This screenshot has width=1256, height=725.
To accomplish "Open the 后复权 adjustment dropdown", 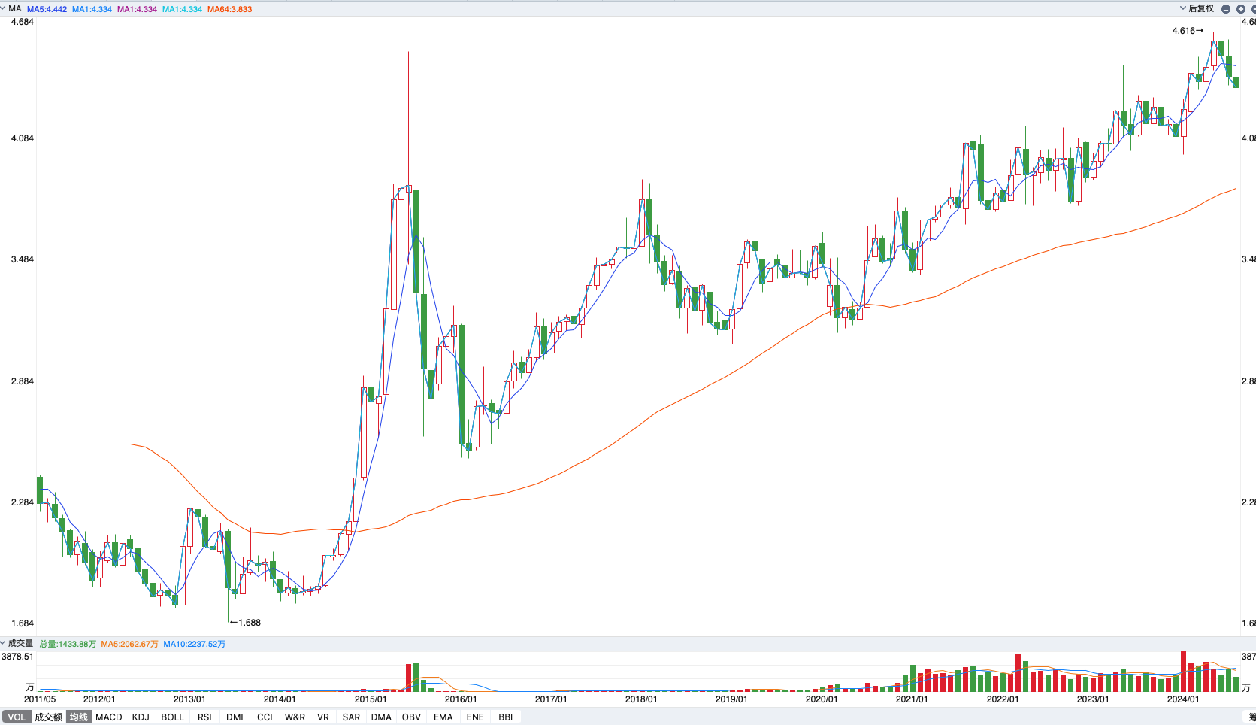I will pos(1197,8).
